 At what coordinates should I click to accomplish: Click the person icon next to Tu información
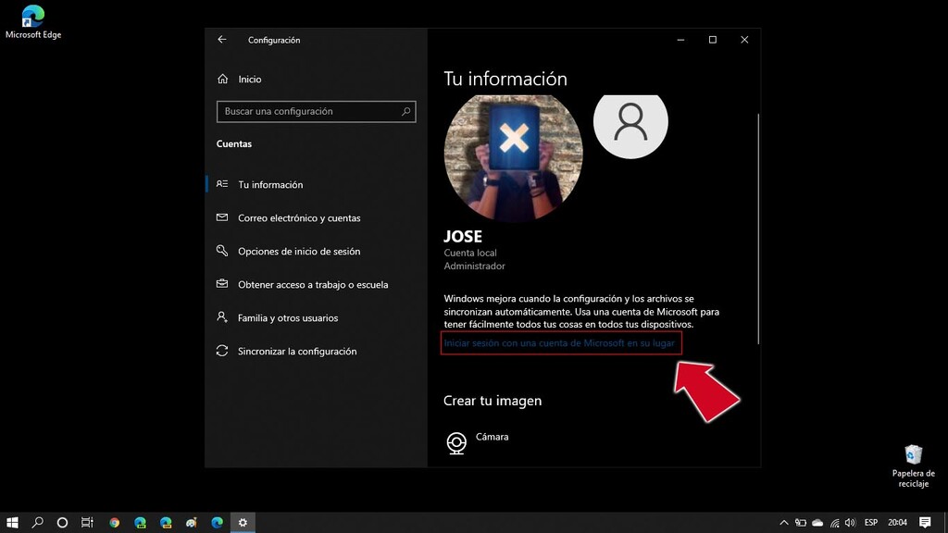222,184
